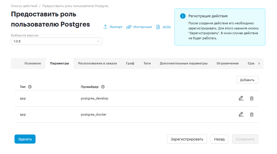Image resolution: width=277 pixels, height=154 pixels.
Task: Click the Тип column header
Action: point(23,87)
